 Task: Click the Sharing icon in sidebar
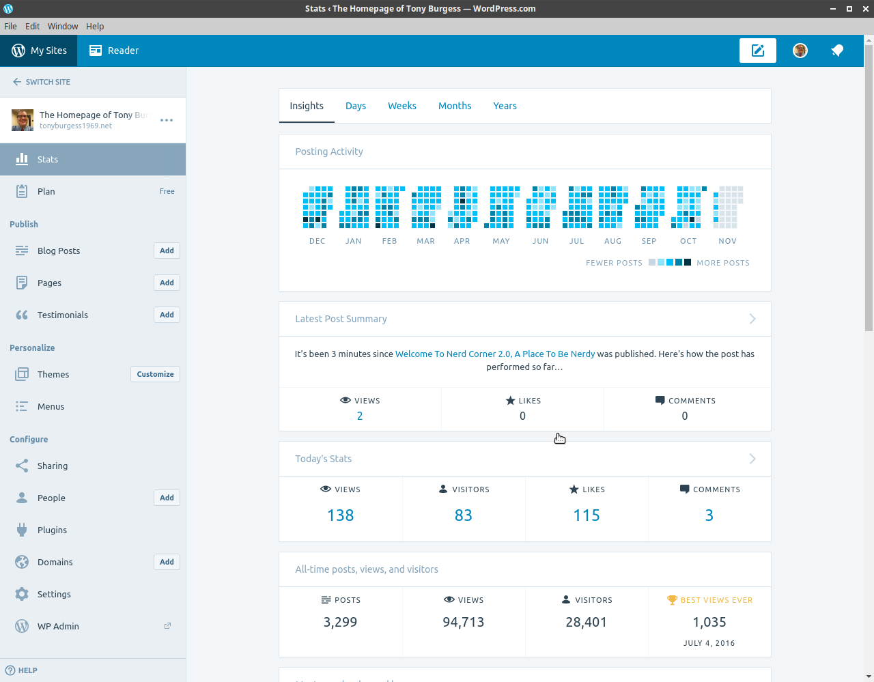(22, 466)
